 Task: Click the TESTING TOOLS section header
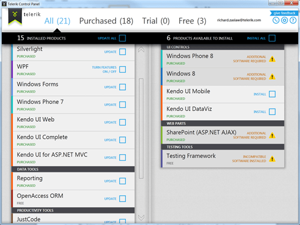pyautogui.click(x=223, y=147)
